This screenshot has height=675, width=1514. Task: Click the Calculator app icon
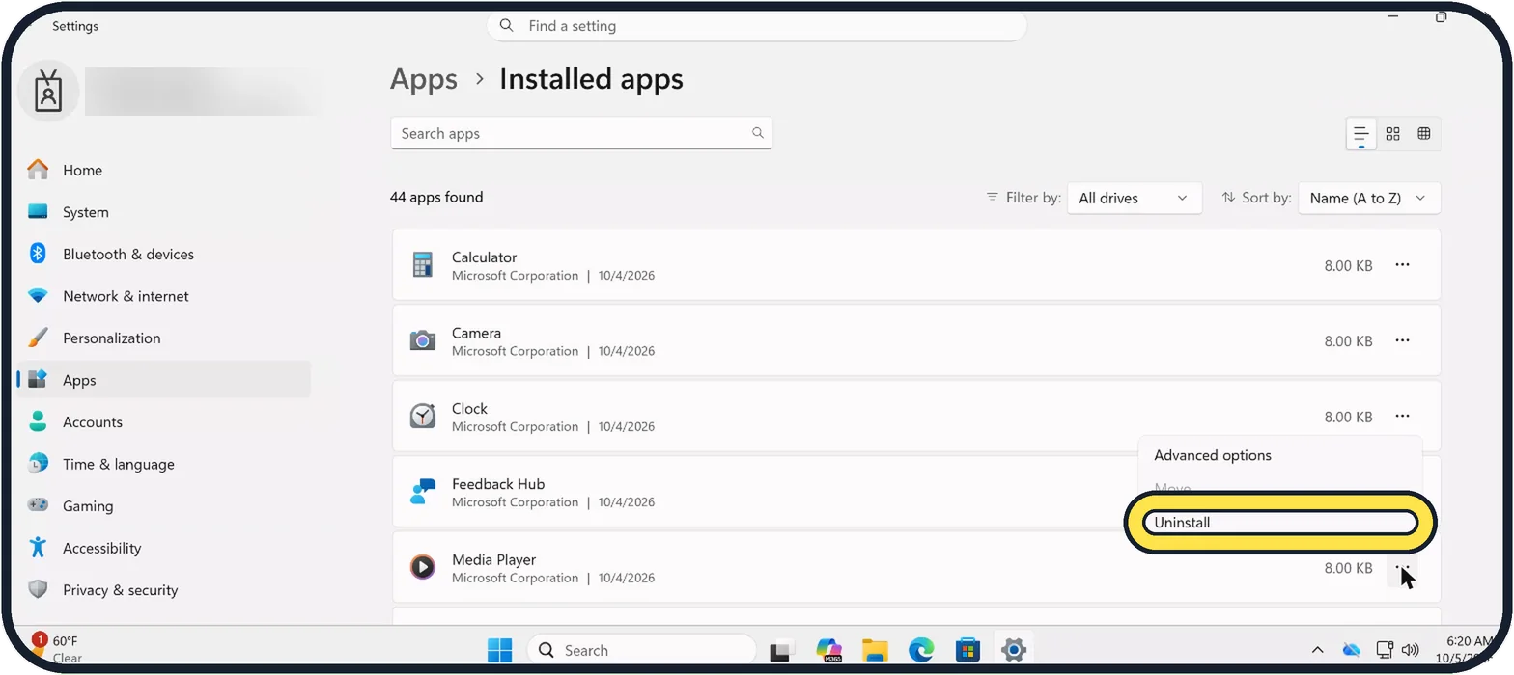tap(422, 264)
